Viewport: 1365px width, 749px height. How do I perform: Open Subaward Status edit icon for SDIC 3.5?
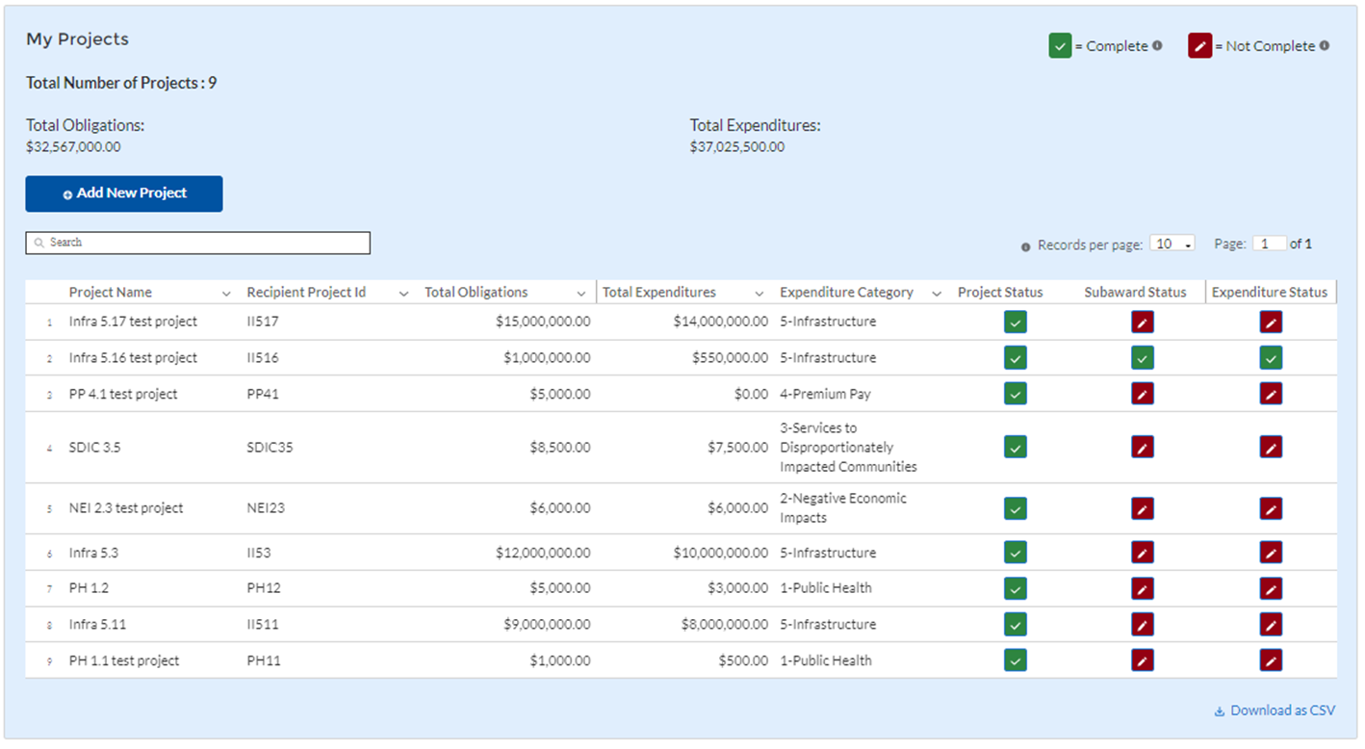coord(1142,447)
